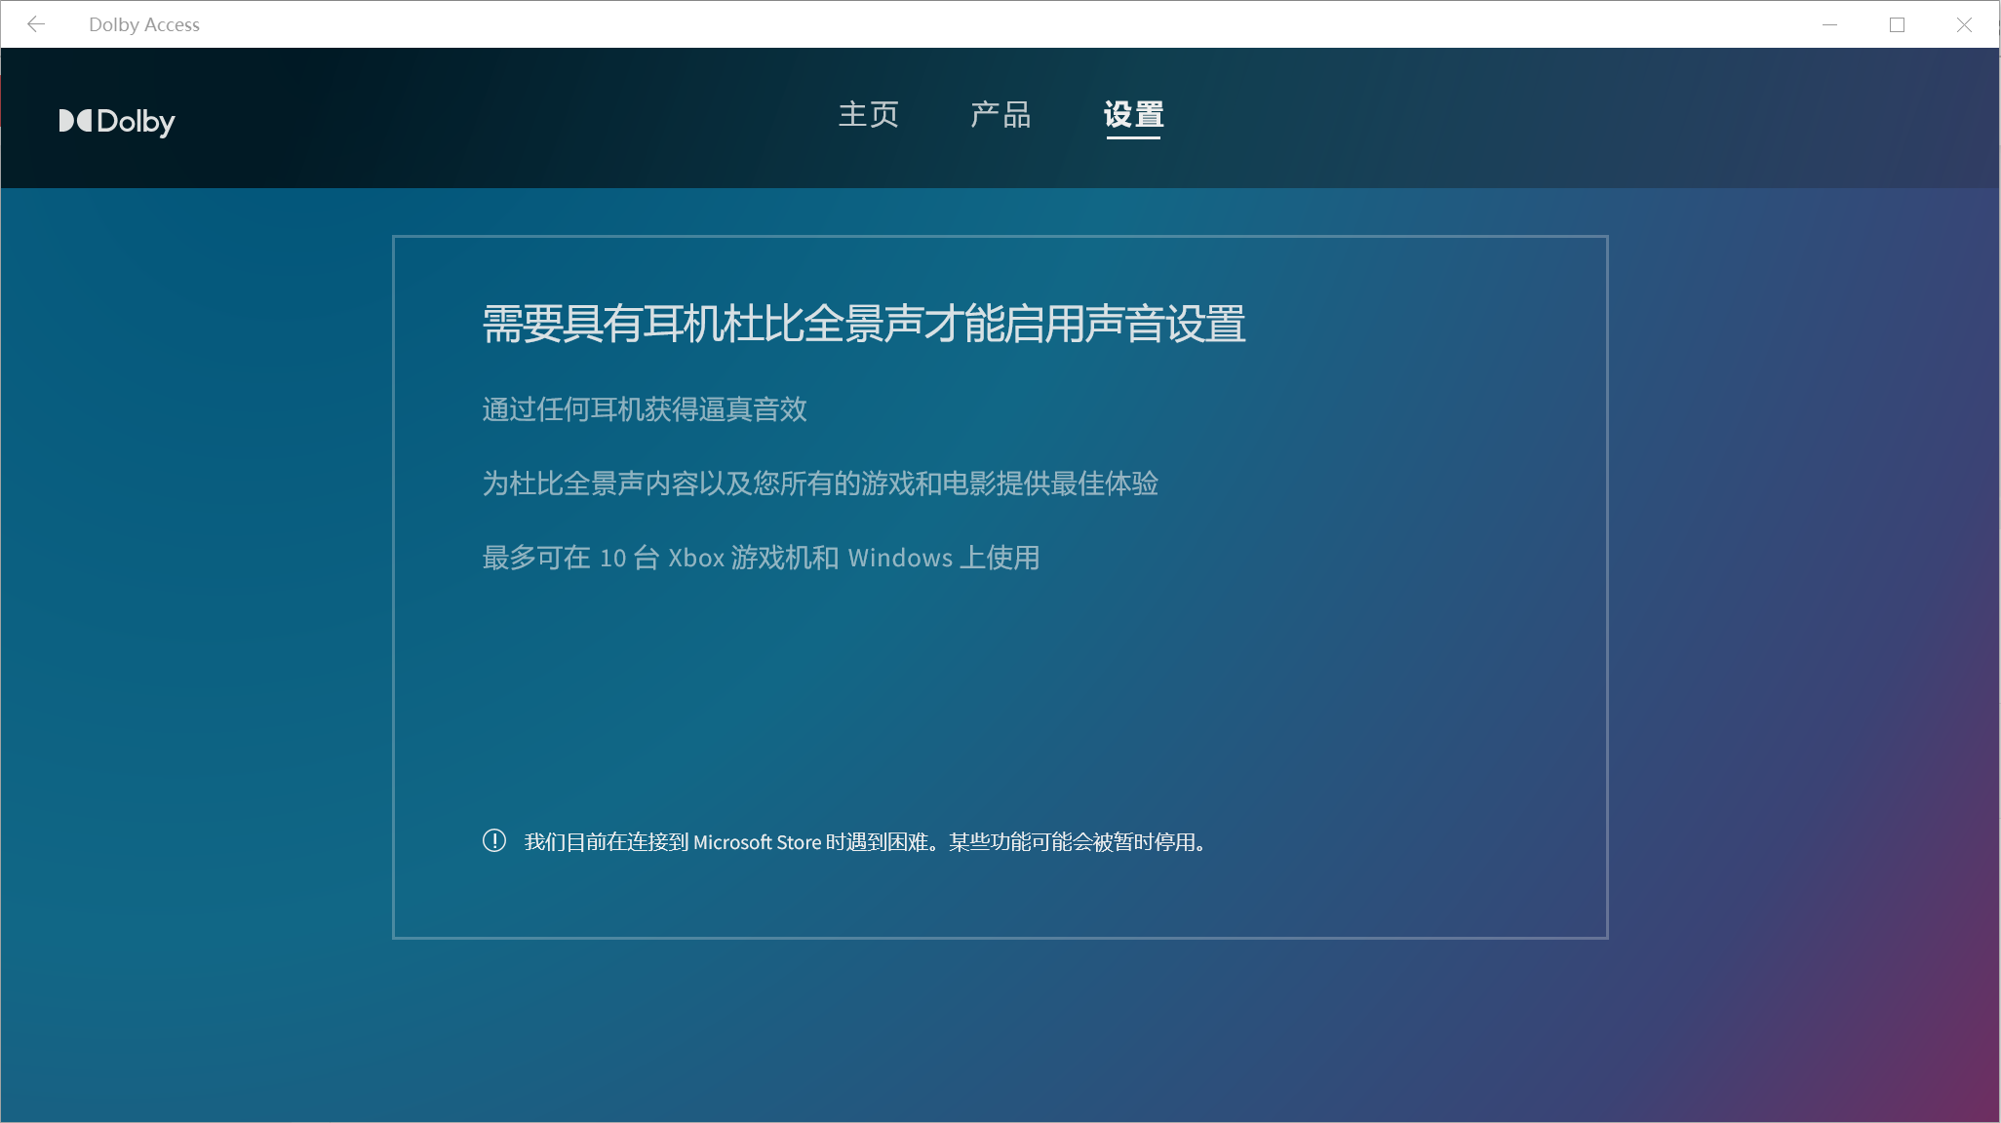
Task: Select the 设置 tab
Action: [x=1133, y=115]
